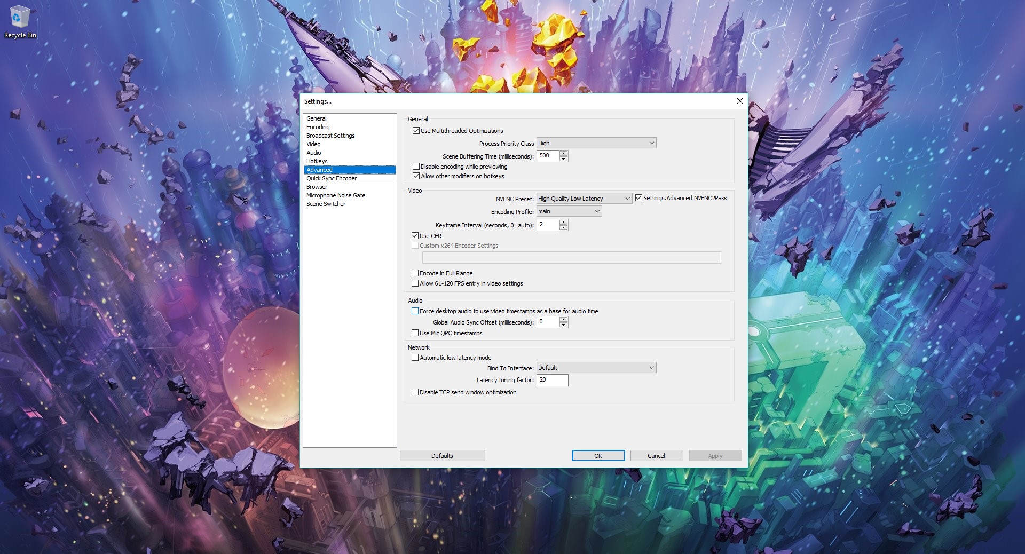Increase Scene Buffering Time with up arrow
The height and width of the screenshot is (554, 1025).
click(564, 153)
